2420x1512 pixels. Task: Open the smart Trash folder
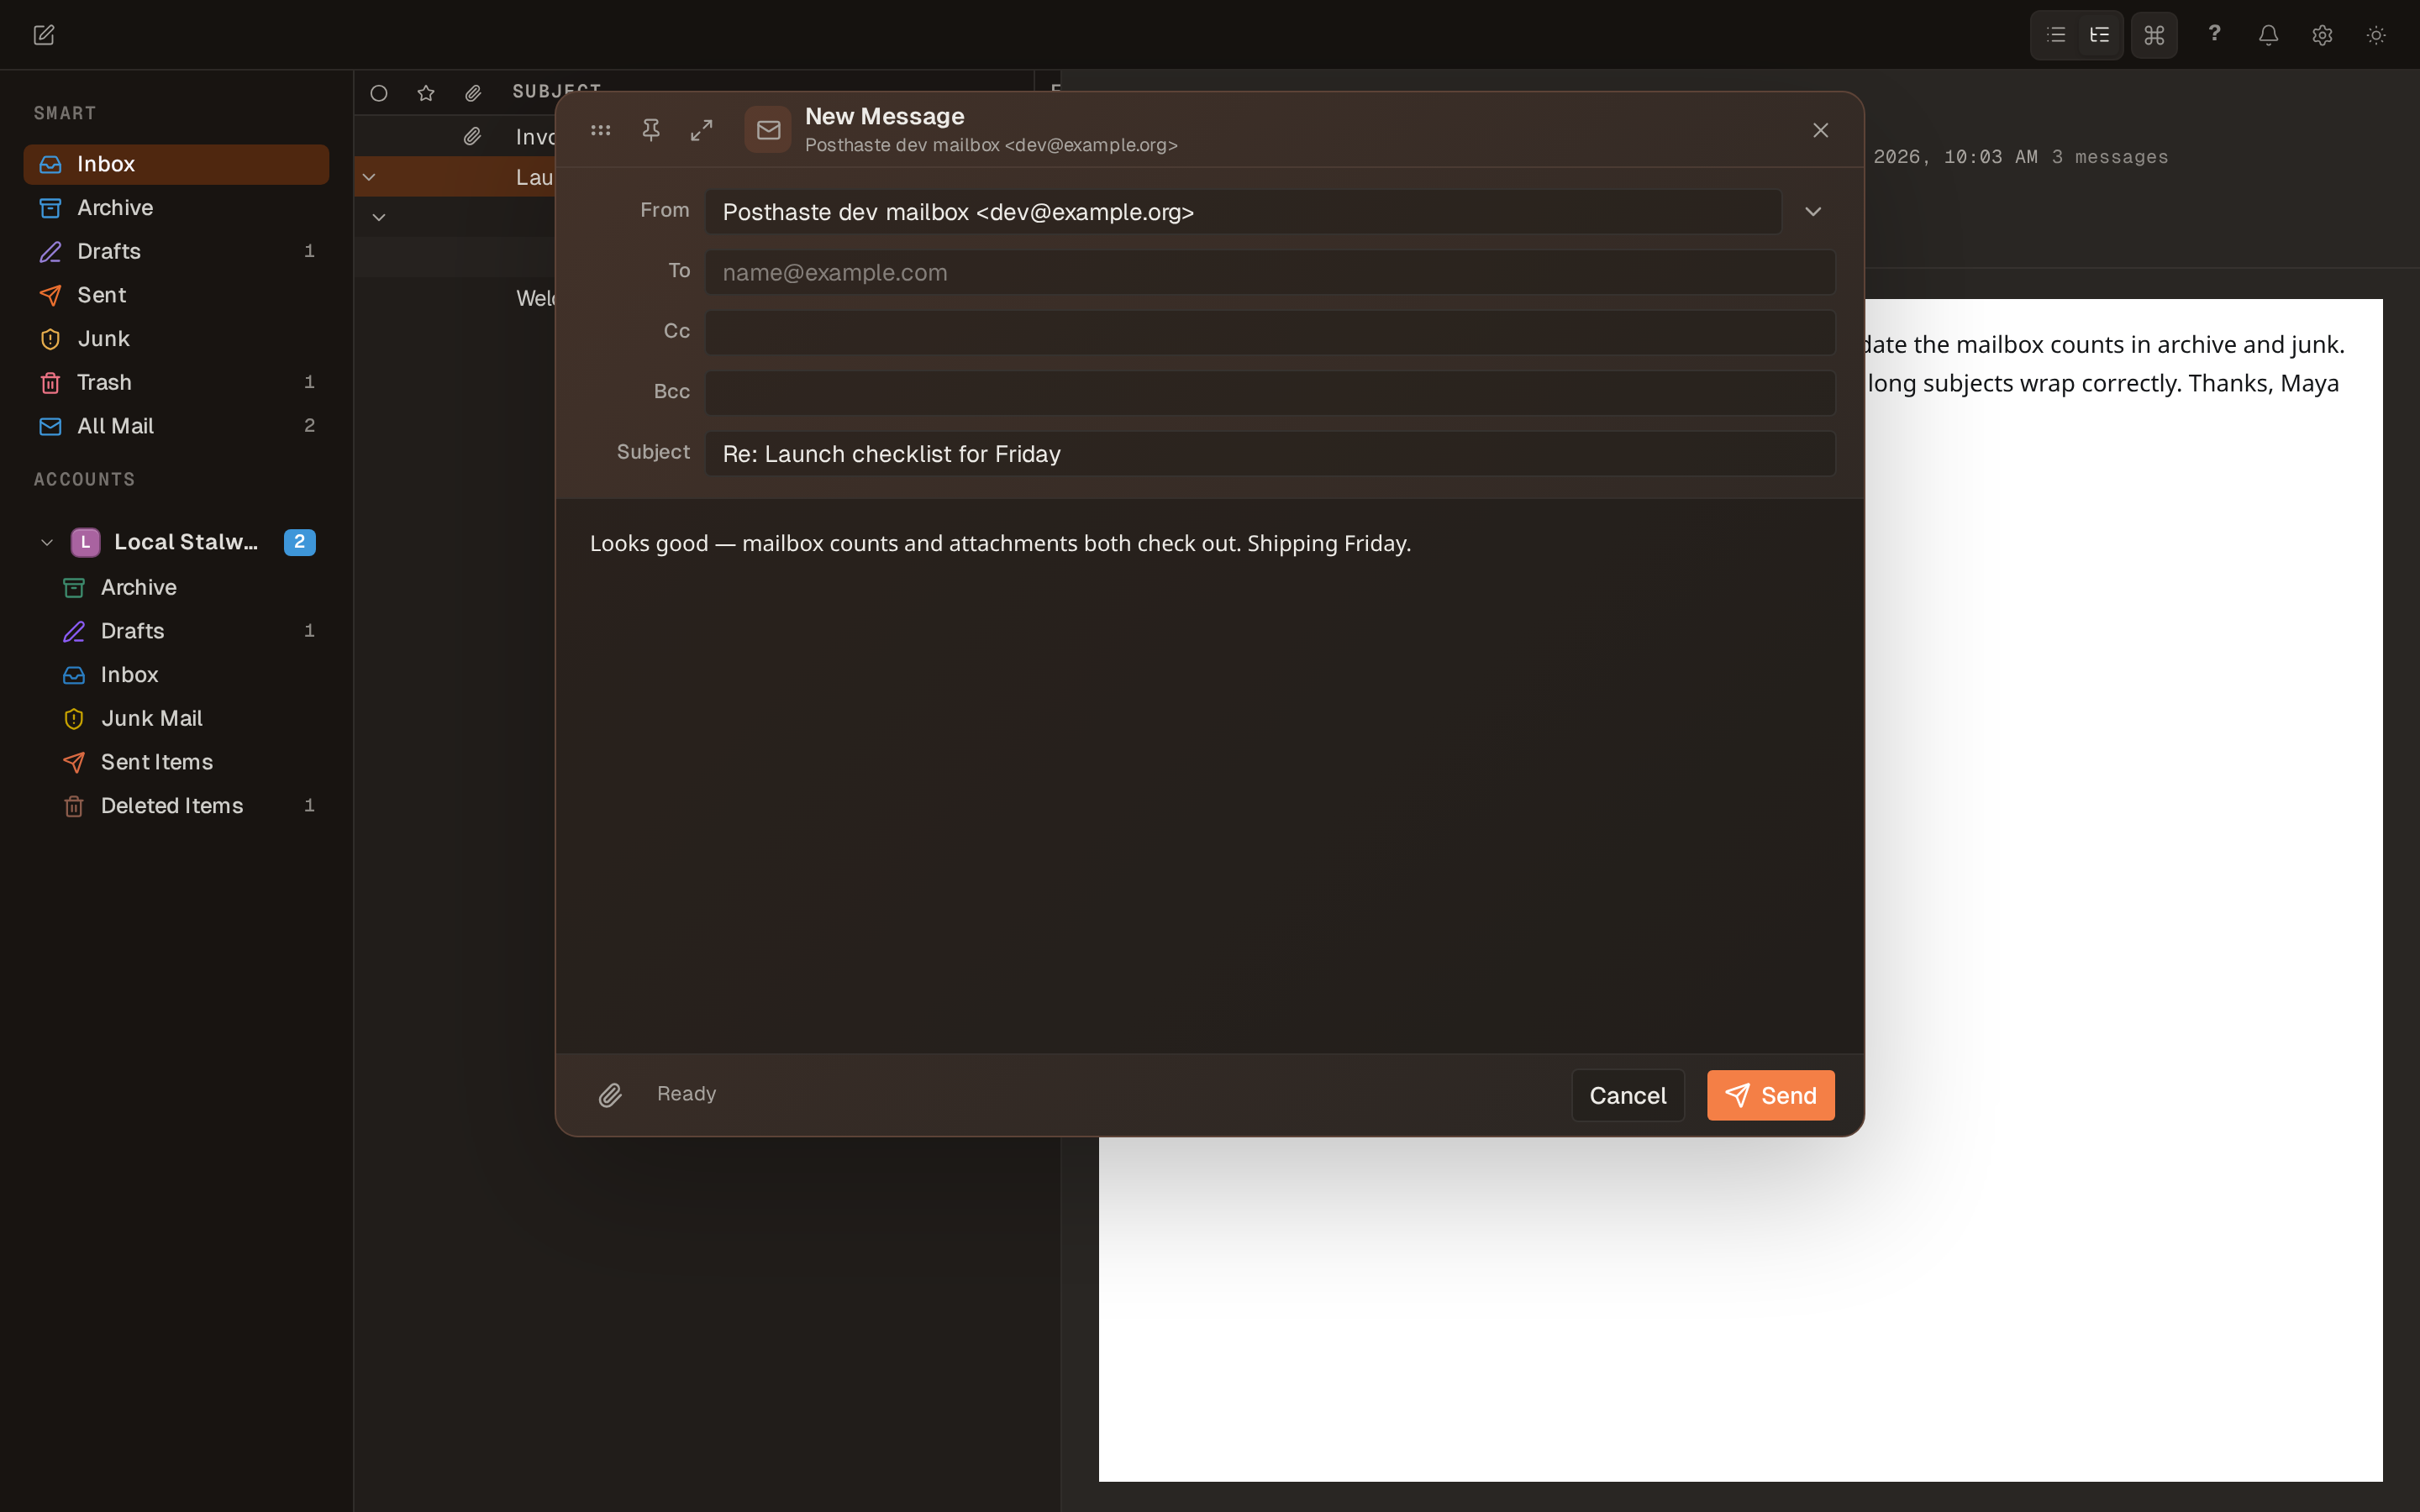coord(176,382)
